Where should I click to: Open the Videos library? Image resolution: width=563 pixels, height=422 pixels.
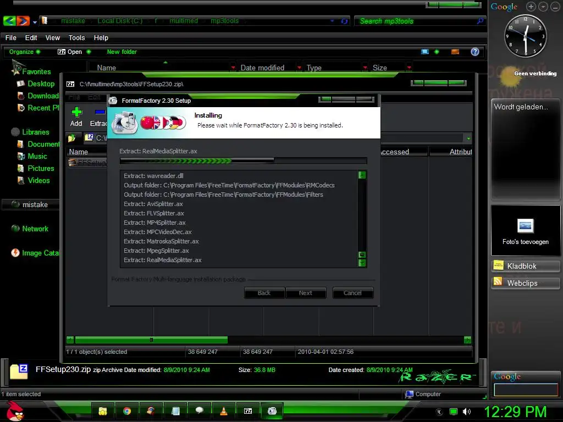38,180
